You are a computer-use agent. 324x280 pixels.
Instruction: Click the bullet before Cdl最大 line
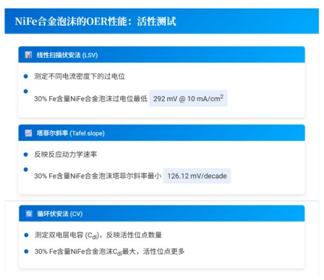(26, 251)
